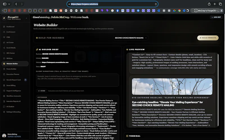Switch to the Google G pinned tab
225x140 pixels.
click(x=112, y=11)
